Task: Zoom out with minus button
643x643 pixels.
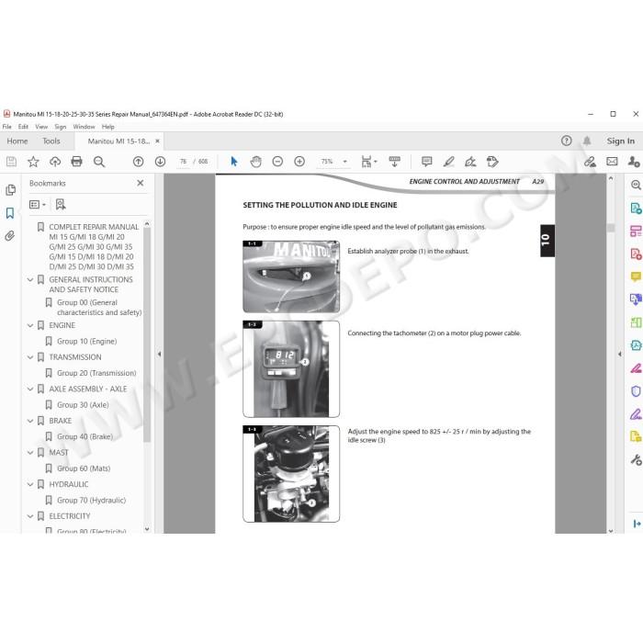Action: (x=277, y=162)
